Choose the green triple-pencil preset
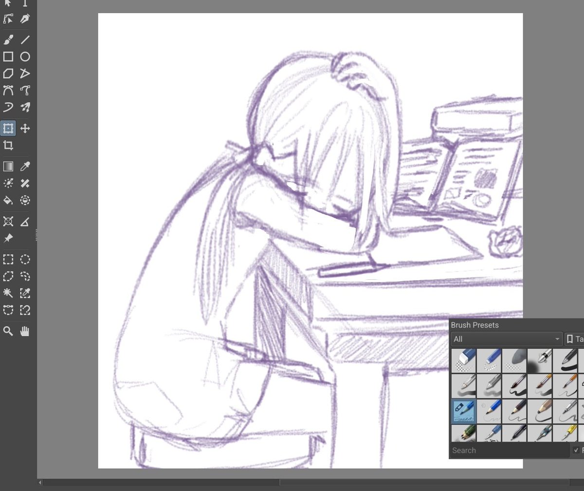The width and height of the screenshot is (584, 491). coord(464,433)
